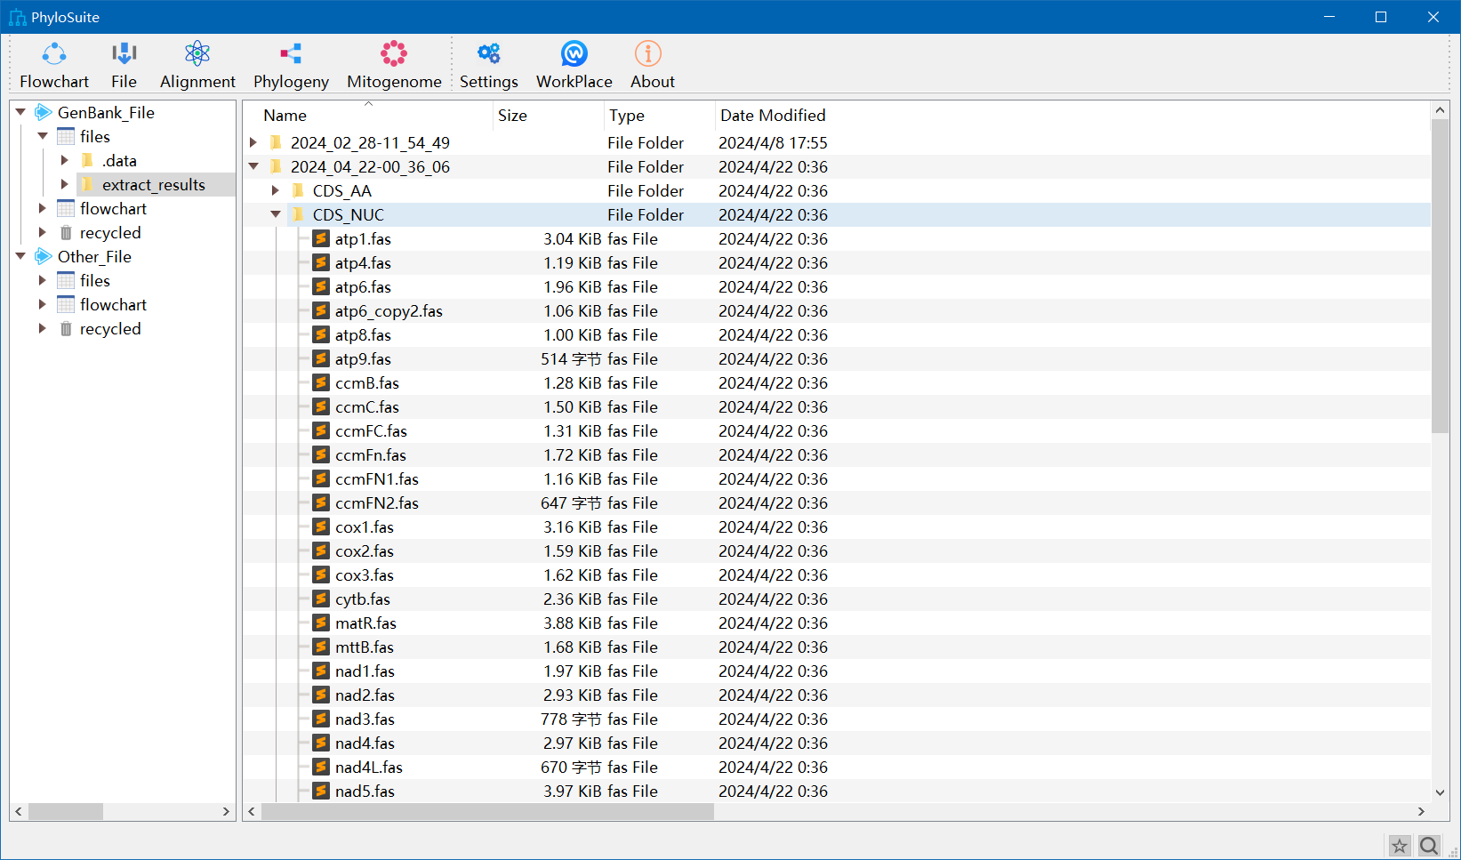The width and height of the screenshot is (1461, 860).
Task: Collapse the GenBank_File tree node
Action: 20,112
